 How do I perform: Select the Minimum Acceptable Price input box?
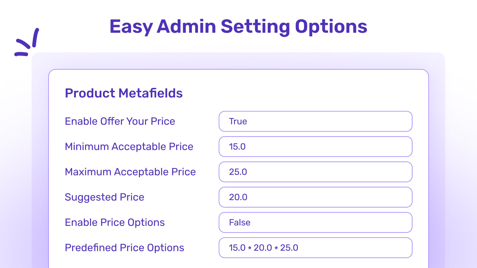coord(315,147)
